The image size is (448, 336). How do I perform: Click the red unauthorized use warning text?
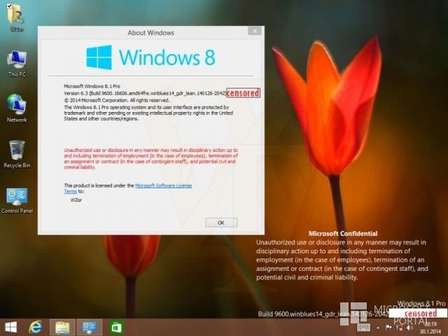click(x=151, y=159)
